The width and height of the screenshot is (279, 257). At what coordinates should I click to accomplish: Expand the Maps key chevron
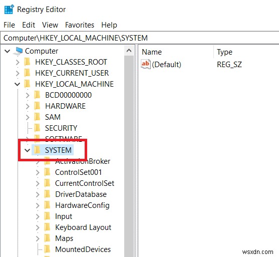38,238
